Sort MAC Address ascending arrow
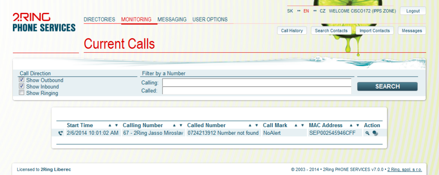This screenshot has width=439, height=175. pyautogui.click(x=351, y=125)
